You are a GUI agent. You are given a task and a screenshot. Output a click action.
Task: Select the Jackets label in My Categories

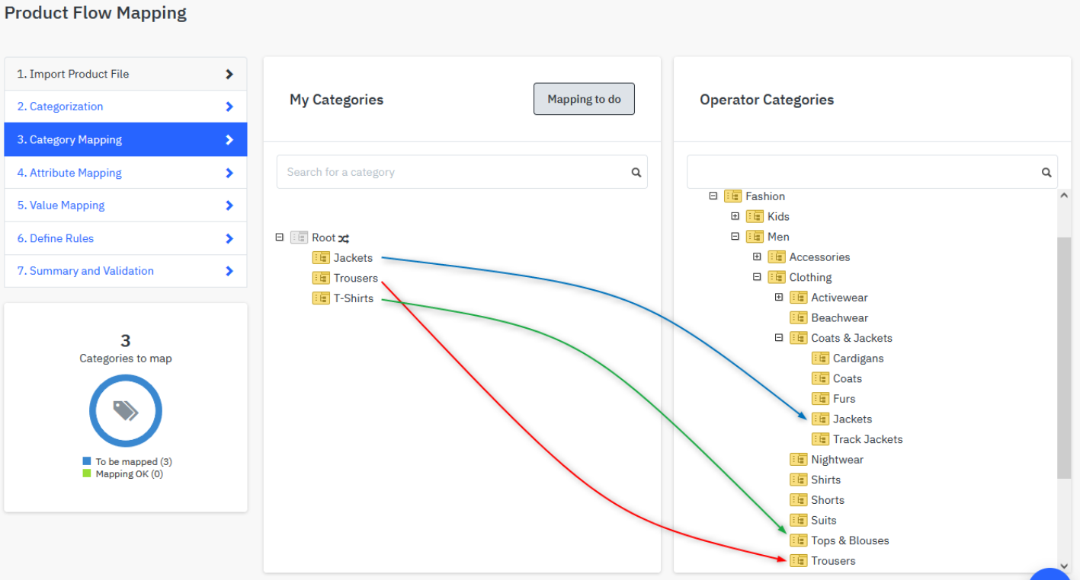pos(353,258)
